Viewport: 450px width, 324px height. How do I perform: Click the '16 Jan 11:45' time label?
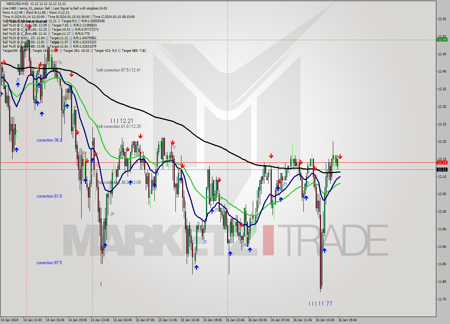pyautogui.click(x=302, y=320)
